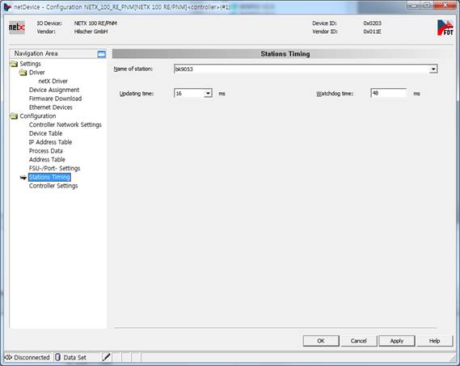
Task: Click the Apply button
Action: click(x=397, y=341)
